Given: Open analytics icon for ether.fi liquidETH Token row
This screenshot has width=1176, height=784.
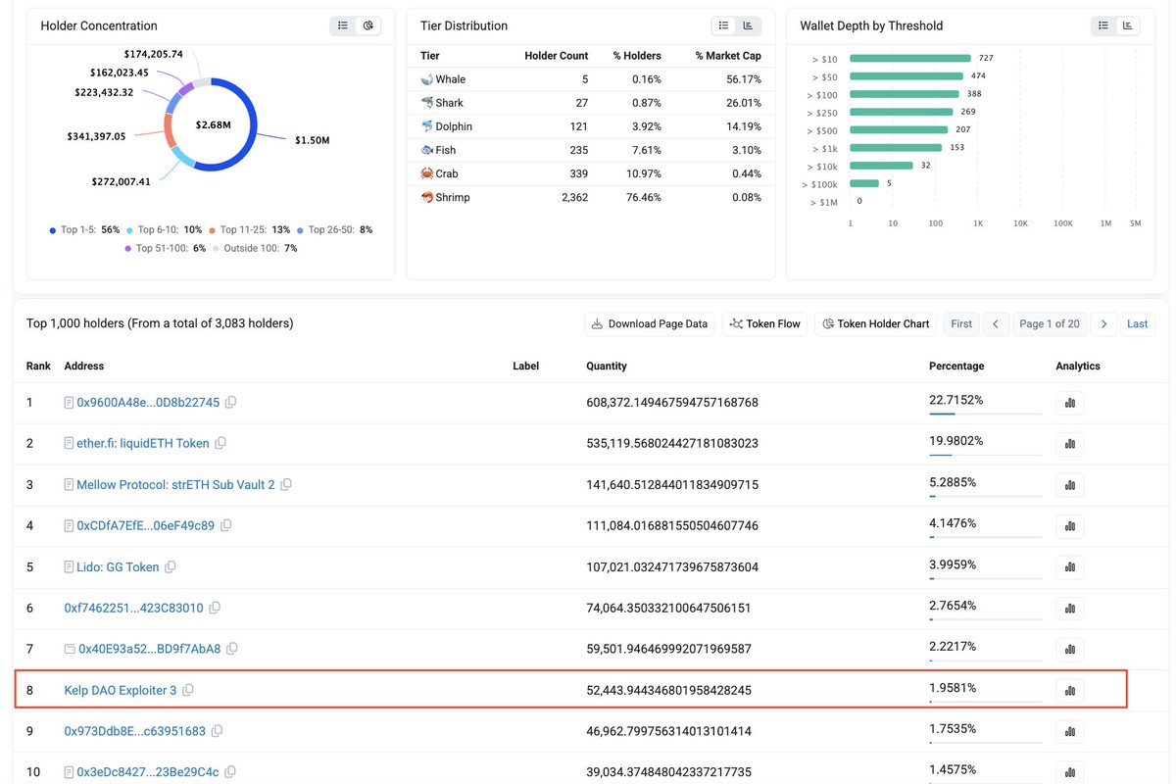Looking at the screenshot, I should pyautogui.click(x=1069, y=444).
